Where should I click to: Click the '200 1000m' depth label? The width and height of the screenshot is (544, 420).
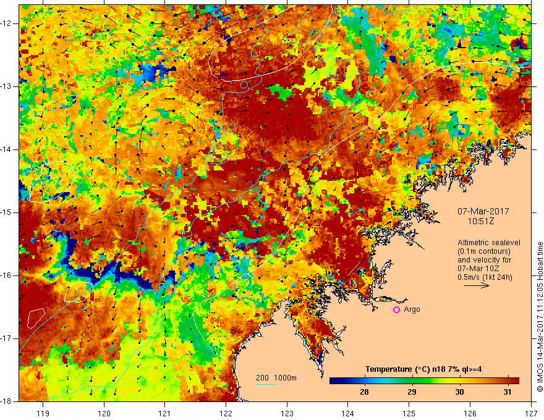[x=276, y=378]
